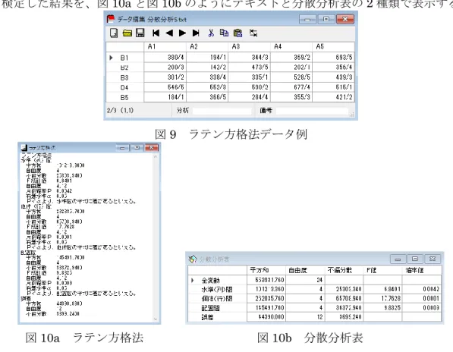453x352 pixels.
Task: Click F value cell 9.8325
Action: 382,308
